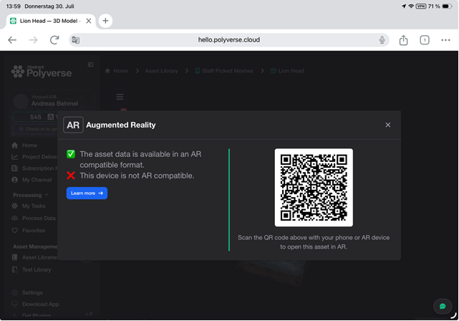The image size is (459, 321).
Task: Open Test Library in sidebar
Action: (32, 269)
